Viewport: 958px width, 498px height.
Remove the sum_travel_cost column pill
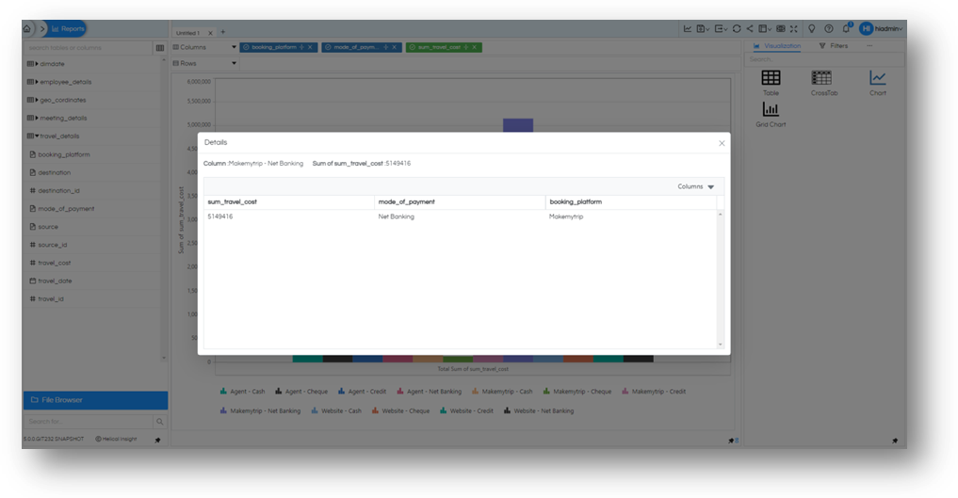pyautogui.click(x=474, y=47)
